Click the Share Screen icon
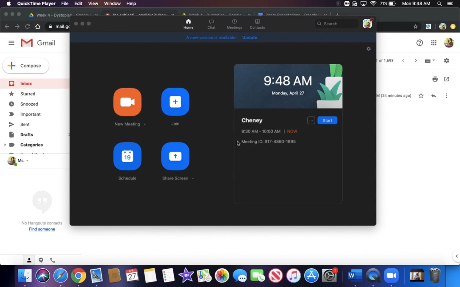Viewport: 460px width, 287px height. 175,156
